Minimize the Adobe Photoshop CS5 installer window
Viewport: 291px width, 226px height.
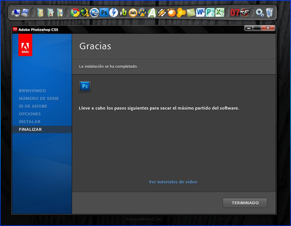pyautogui.click(x=249, y=28)
